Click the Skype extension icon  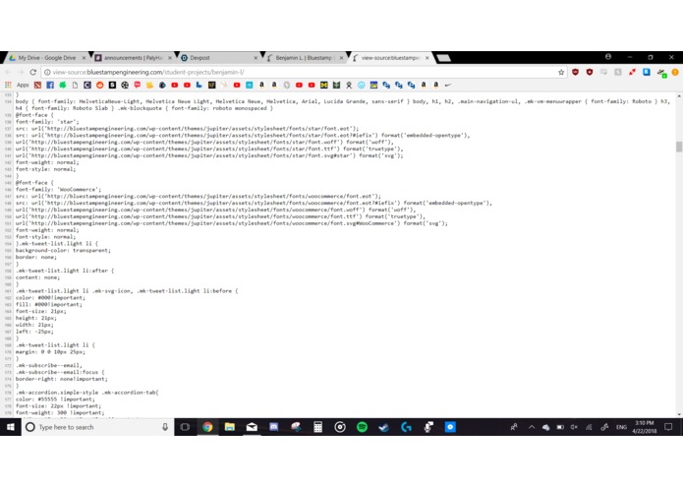[x=647, y=72]
